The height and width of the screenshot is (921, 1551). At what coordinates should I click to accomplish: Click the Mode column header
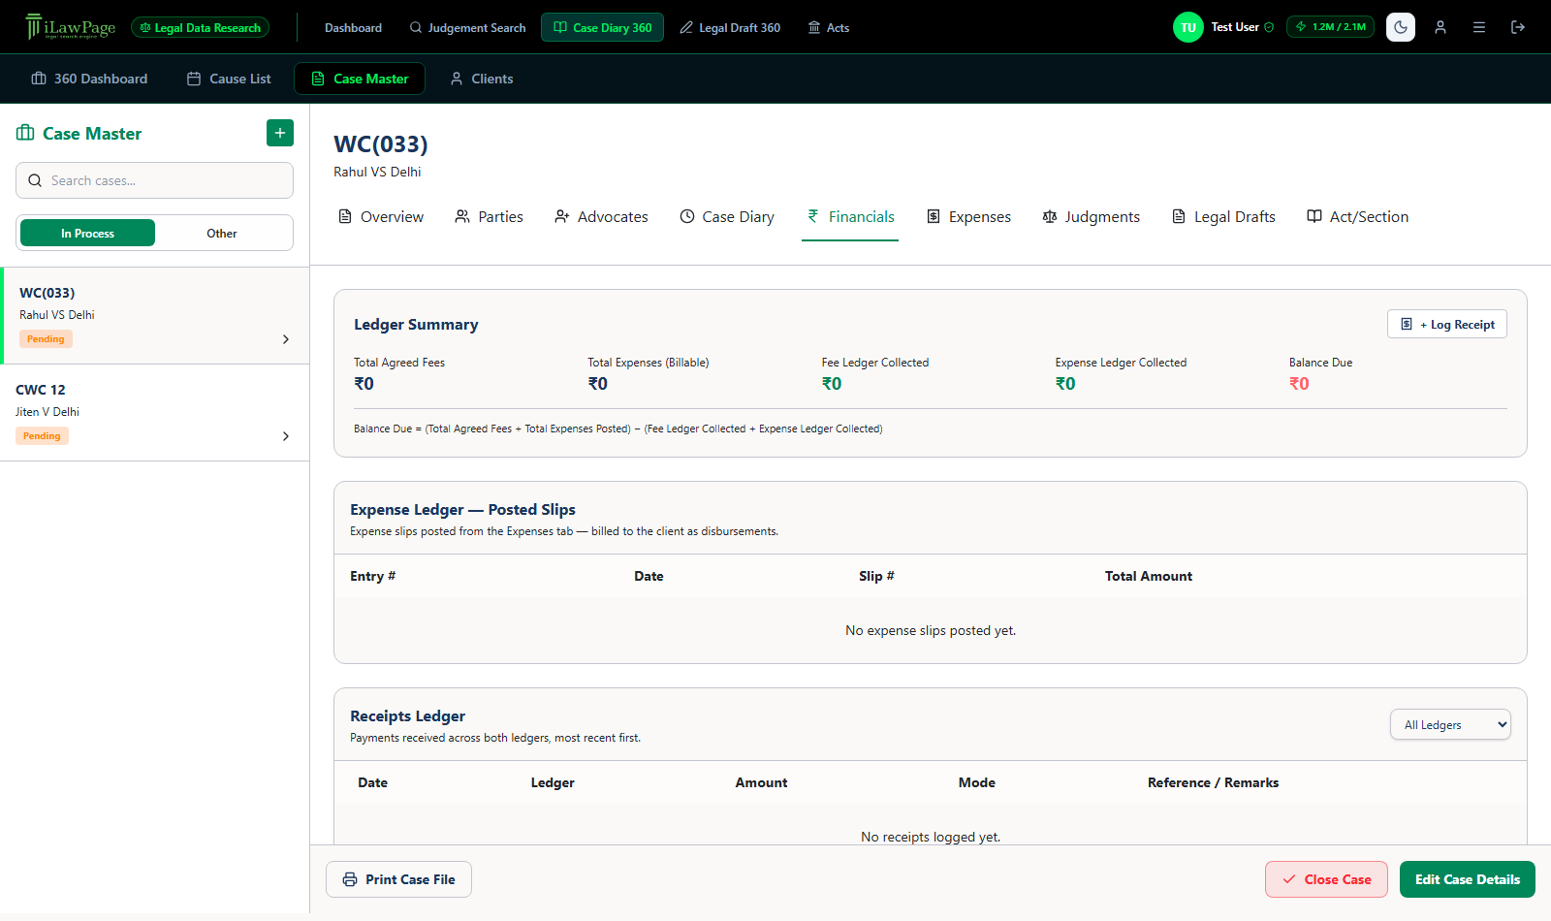pyautogui.click(x=977, y=782)
